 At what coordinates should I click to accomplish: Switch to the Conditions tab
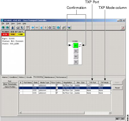(x=13, y=77)
